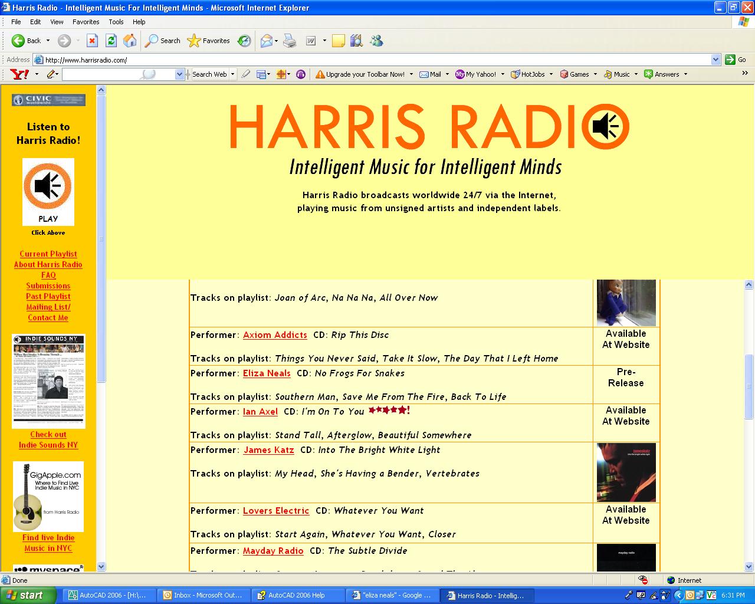755x604 pixels.
Task: Open the View menu
Action: point(57,22)
